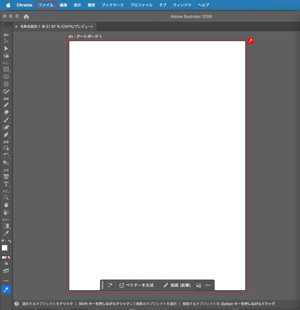Expand the toolbar double-chevron

pyautogui.click(x=3, y=24)
